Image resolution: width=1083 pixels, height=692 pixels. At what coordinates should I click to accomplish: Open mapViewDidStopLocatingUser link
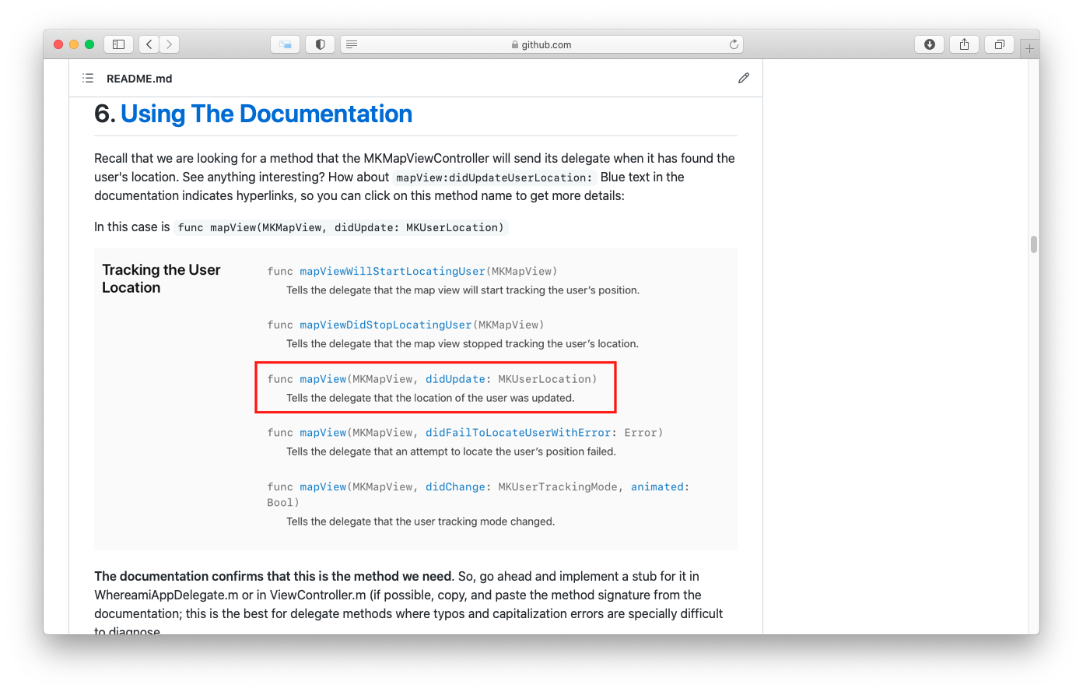[386, 325]
